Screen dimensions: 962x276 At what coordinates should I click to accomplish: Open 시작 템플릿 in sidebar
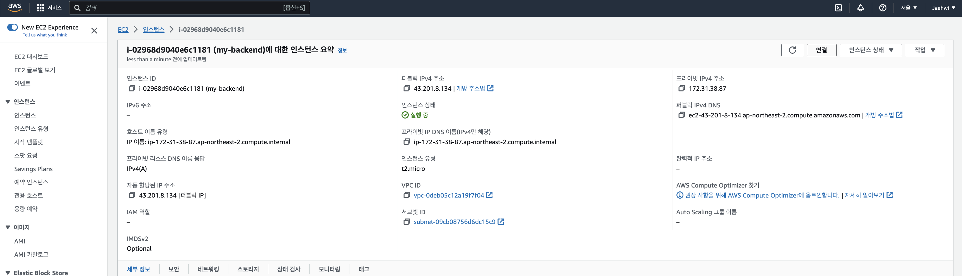pyautogui.click(x=29, y=142)
